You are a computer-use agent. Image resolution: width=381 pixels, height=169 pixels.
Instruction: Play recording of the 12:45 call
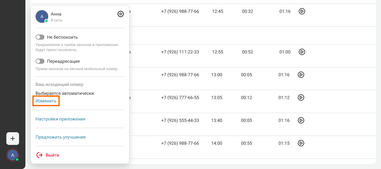(x=302, y=11)
